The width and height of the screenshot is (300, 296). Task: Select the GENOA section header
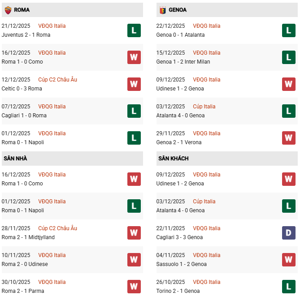(x=178, y=10)
